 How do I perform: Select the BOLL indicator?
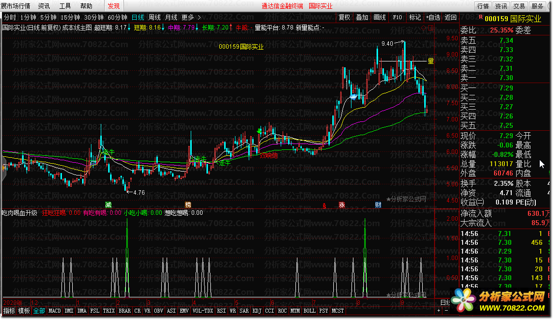pos(310,311)
